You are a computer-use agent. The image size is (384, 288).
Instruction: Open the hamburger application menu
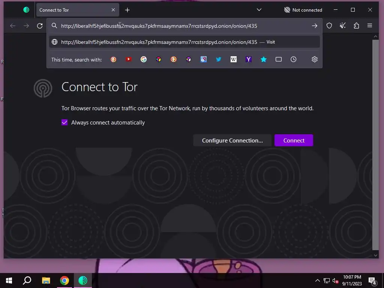[370, 25]
